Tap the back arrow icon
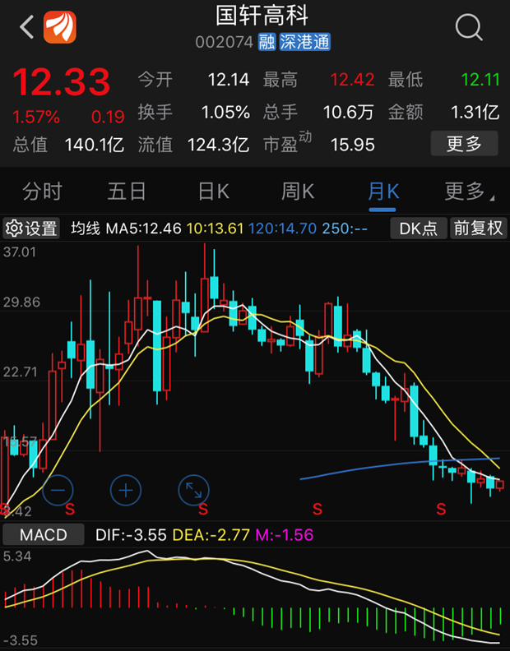Image resolution: width=510 pixels, height=651 pixels. click(x=26, y=27)
